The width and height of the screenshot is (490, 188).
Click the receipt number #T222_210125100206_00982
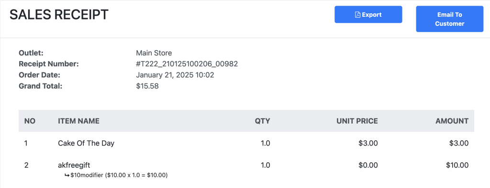pyautogui.click(x=187, y=64)
